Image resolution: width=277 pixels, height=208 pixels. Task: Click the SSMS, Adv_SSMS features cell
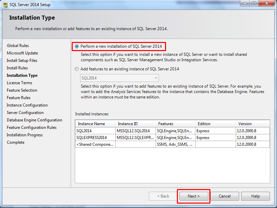[176, 144]
